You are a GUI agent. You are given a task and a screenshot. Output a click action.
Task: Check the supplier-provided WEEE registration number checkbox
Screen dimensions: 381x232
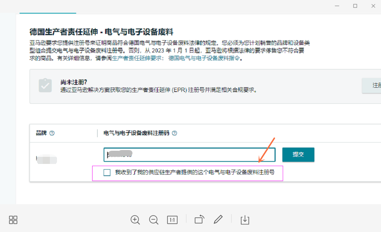106,172
